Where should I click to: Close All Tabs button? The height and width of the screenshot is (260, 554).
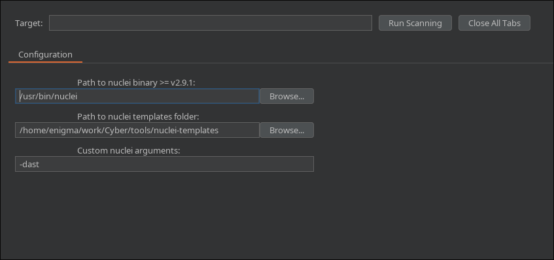click(494, 23)
